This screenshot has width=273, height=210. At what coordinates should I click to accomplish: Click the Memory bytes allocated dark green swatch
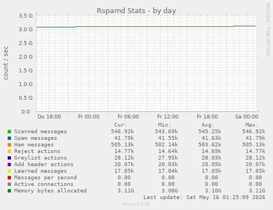pyautogui.click(x=9, y=191)
